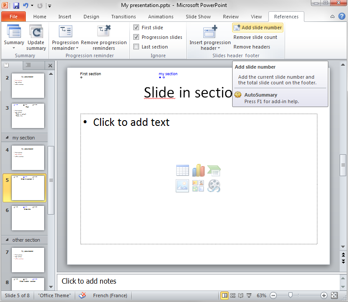Switch to the Insert tab
The height and width of the screenshot is (302, 348).
click(65, 17)
